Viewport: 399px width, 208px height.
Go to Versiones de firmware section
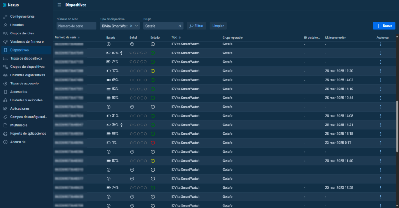click(x=27, y=41)
